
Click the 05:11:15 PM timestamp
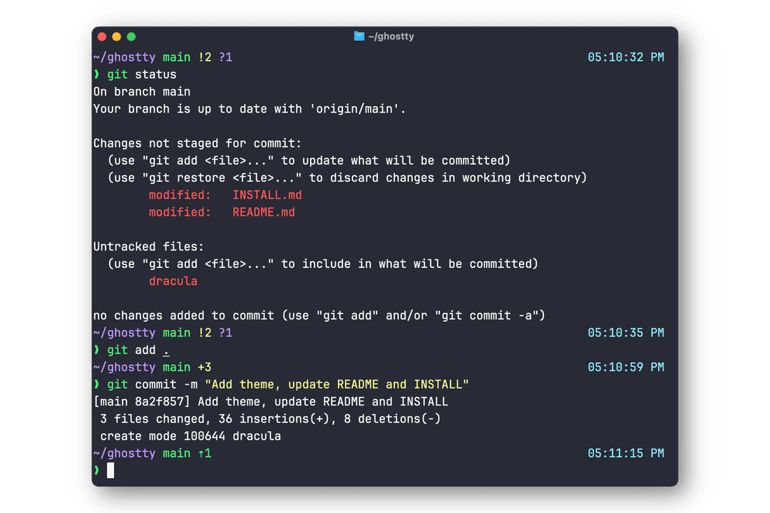tap(625, 453)
